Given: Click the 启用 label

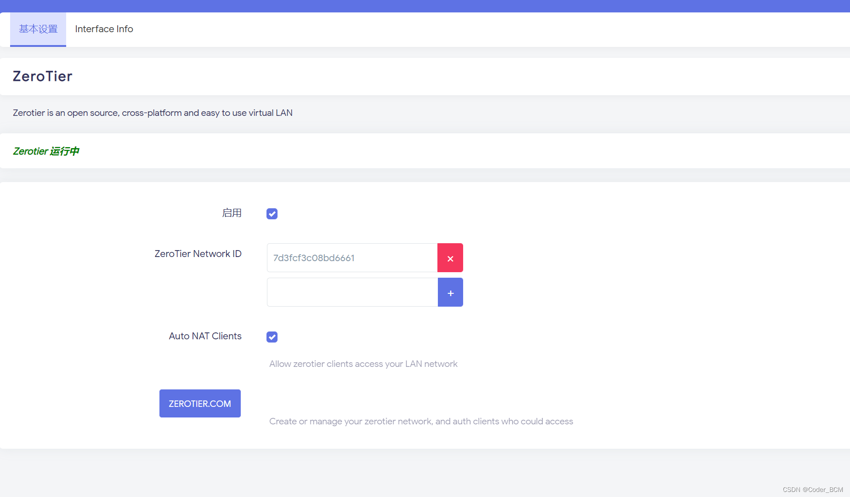Looking at the screenshot, I should pyautogui.click(x=232, y=213).
